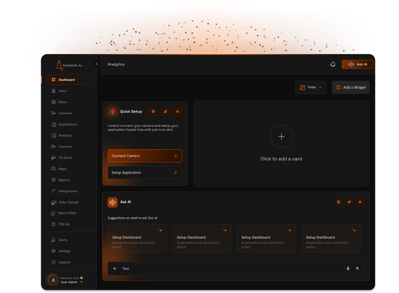Close the Quick Setup card

click(x=178, y=112)
